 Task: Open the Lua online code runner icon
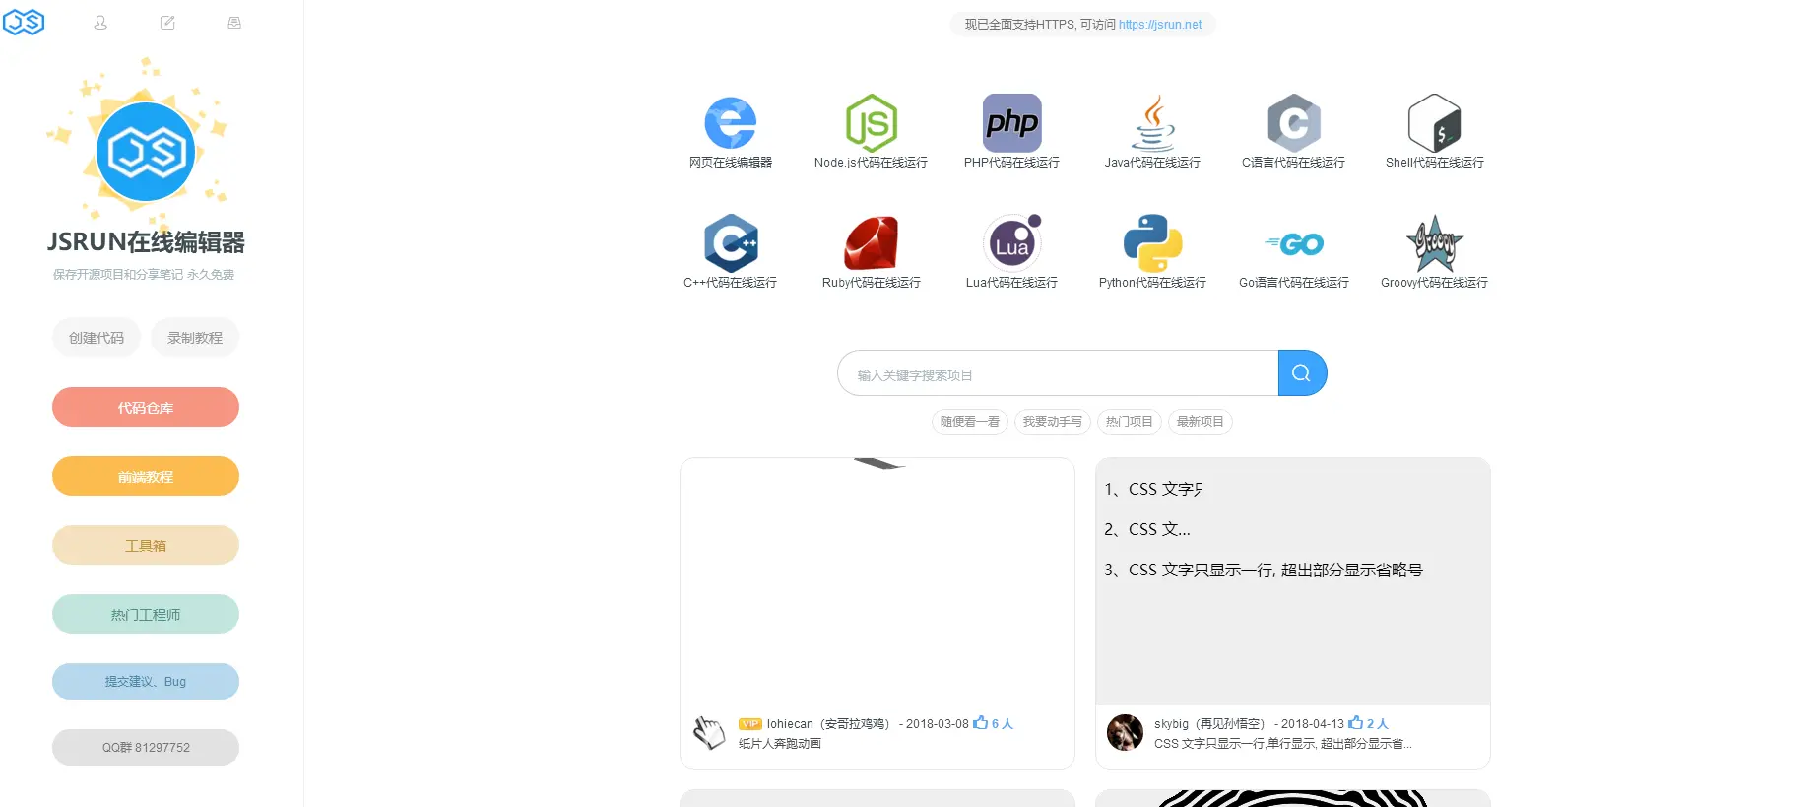point(1012,243)
